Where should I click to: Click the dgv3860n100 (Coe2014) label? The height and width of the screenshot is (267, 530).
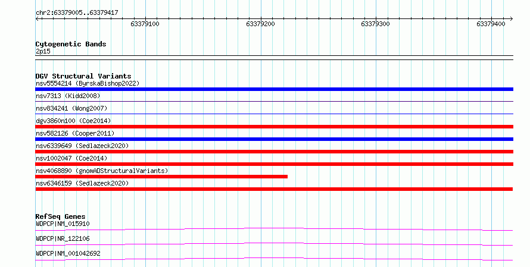pos(73,121)
